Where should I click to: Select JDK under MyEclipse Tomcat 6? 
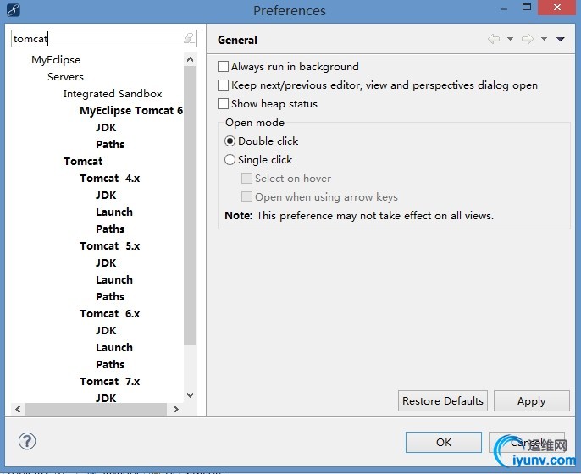point(106,127)
